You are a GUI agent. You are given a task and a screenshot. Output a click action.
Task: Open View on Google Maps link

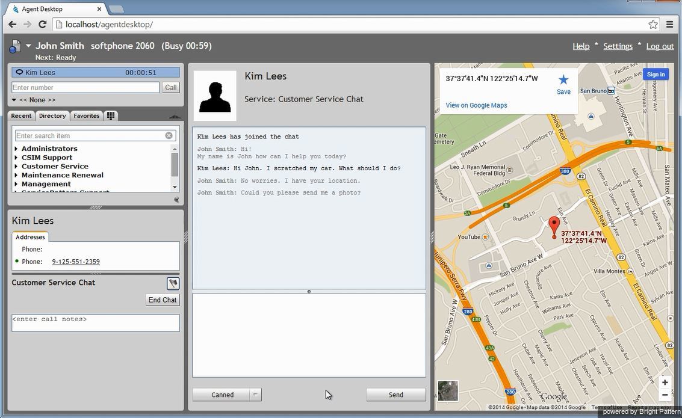click(x=476, y=105)
